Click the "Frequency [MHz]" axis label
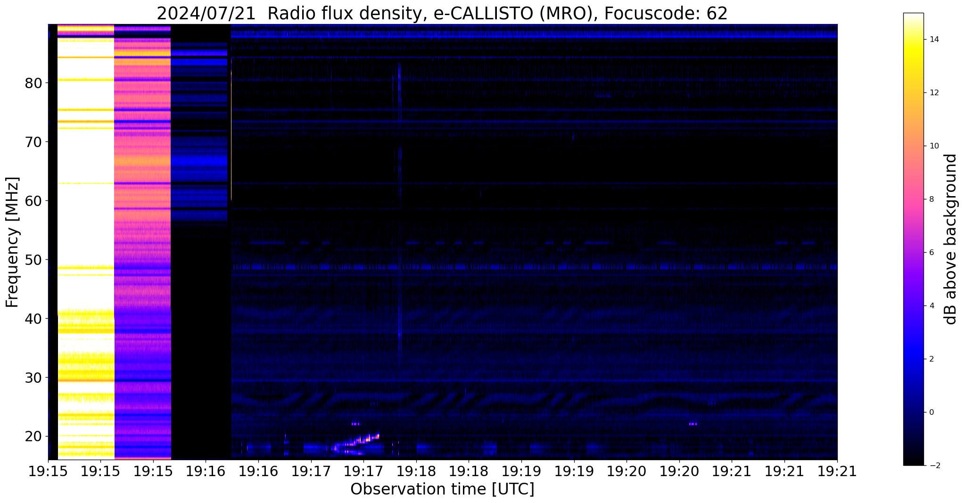Screen dimensions: 965x503 [13, 242]
